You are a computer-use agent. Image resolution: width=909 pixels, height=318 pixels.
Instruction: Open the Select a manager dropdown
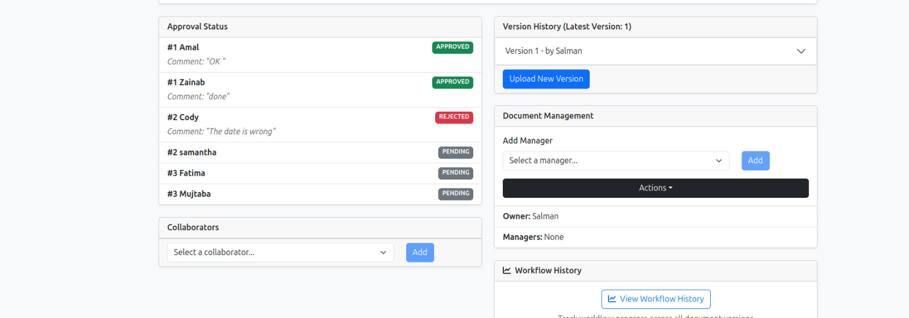(616, 161)
